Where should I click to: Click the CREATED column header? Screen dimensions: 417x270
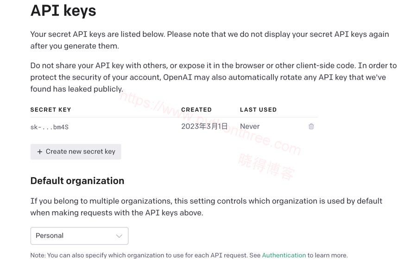point(196,110)
